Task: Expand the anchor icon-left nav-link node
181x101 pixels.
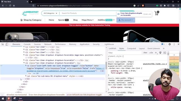Action: coord(26,65)
